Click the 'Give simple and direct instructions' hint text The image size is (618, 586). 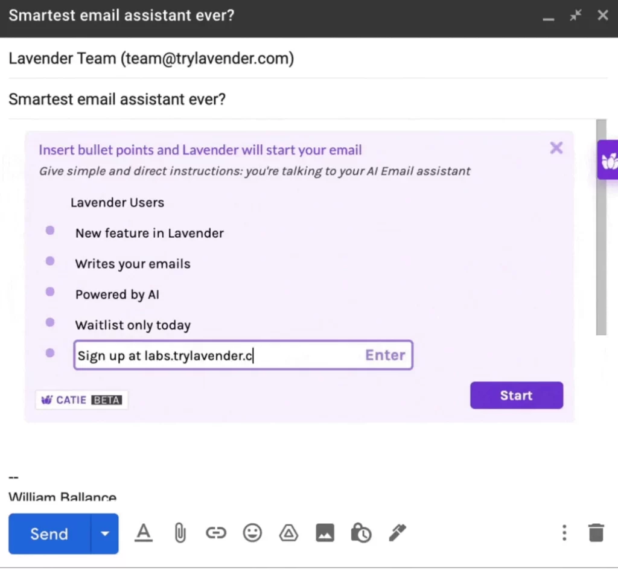coord(254,171)
